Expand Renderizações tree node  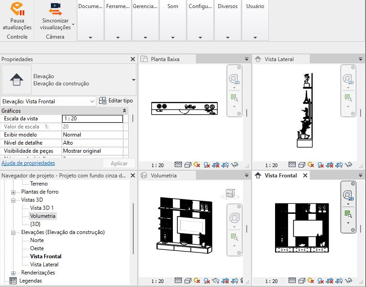coord(14,273)
